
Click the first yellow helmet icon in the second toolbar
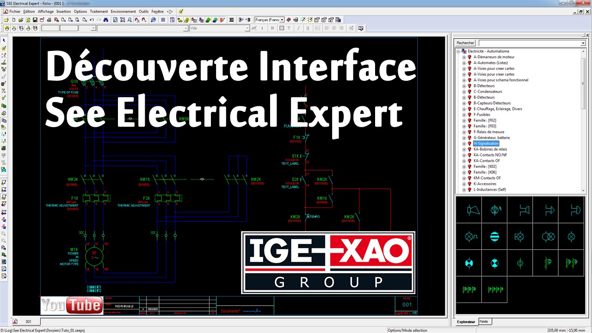[7, 28]
